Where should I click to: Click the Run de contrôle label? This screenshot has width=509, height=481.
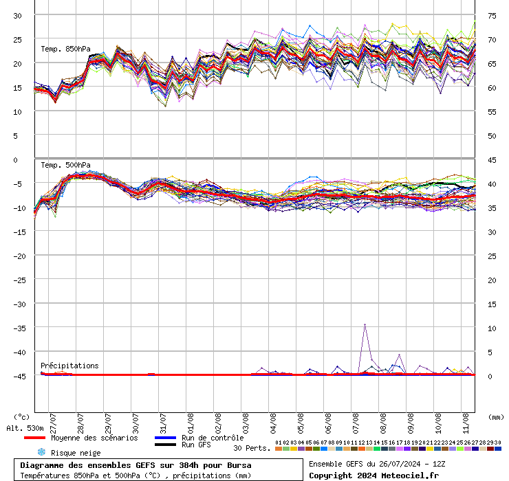213,438
